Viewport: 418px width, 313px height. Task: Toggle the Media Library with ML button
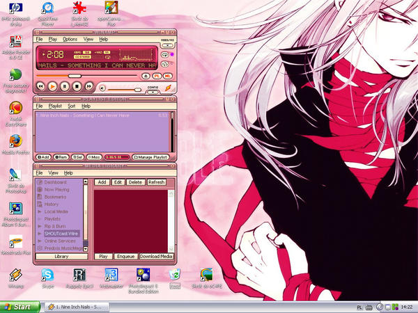pos(167,76)
